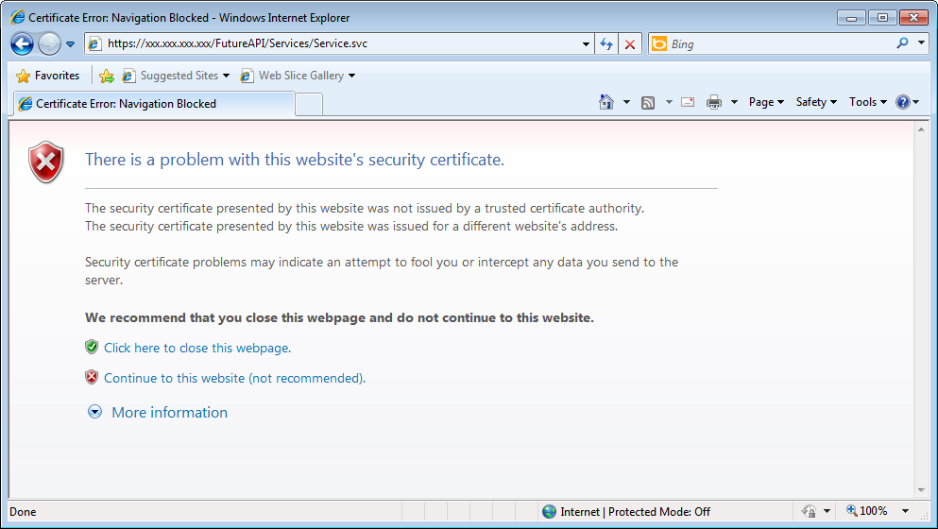938x529 pixels.
Task: Open the address bar URL dropdown
Action: coord(587,43)
